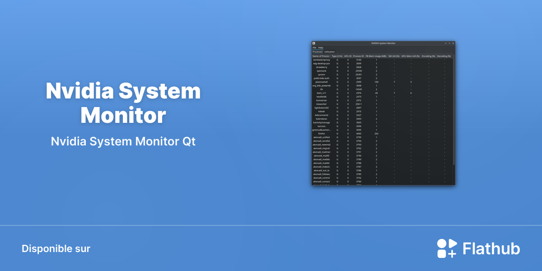Open the Help menu
This screenshot has height=271, width=542.
point(321,47)
